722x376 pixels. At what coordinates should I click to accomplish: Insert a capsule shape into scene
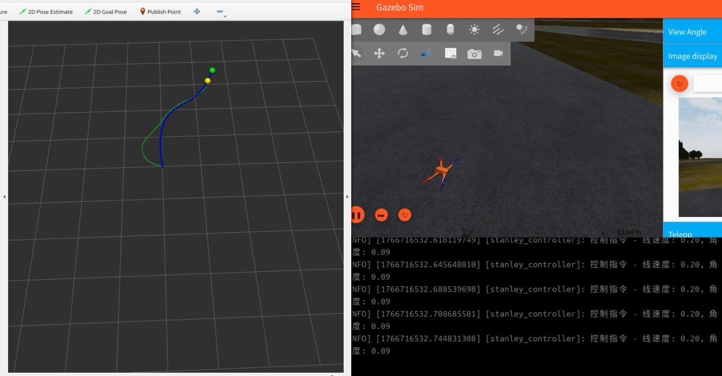click(450, 30)
